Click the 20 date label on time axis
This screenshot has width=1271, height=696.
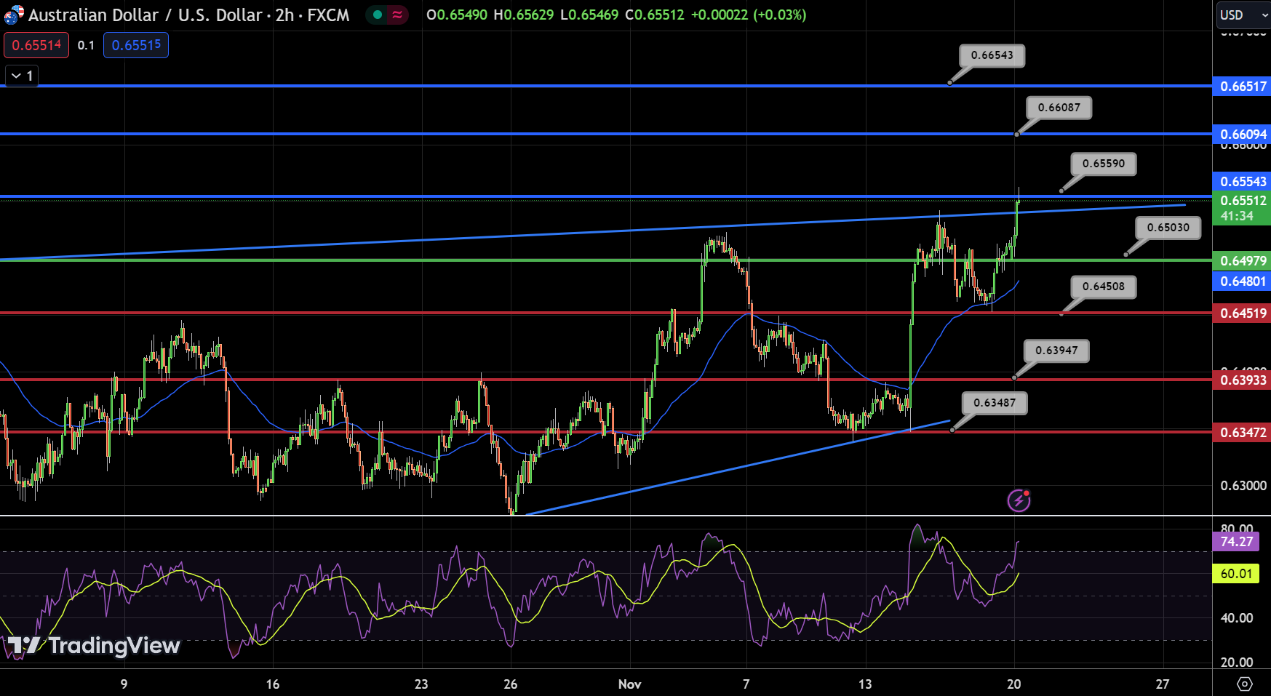pyautogui.click(x=1013, y=684)
